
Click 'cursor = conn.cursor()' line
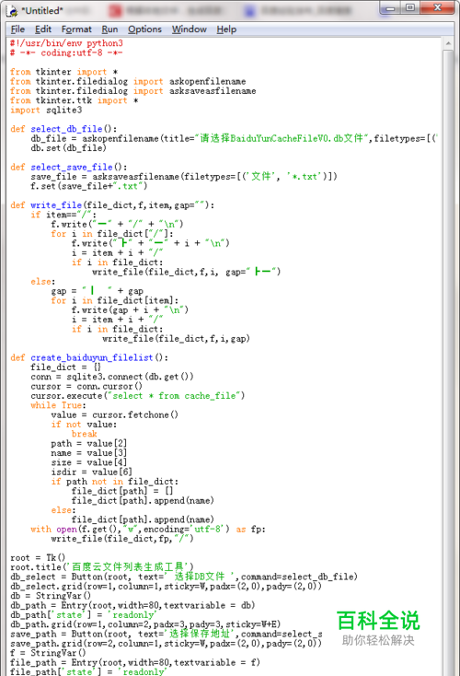click(86, 386)
